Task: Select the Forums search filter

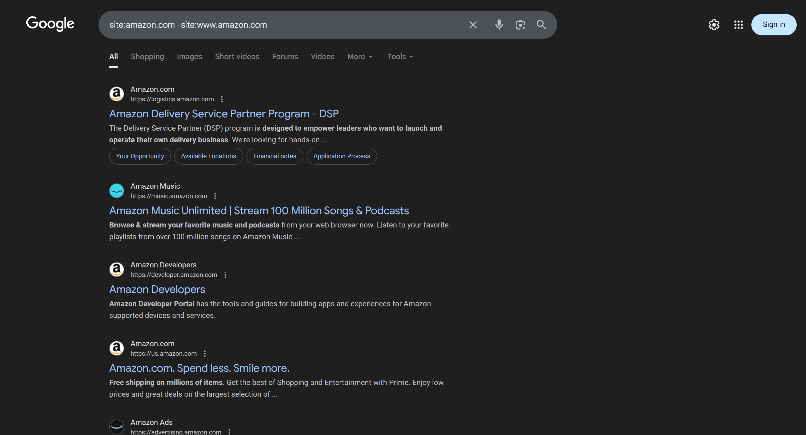Action: (285, 57)
